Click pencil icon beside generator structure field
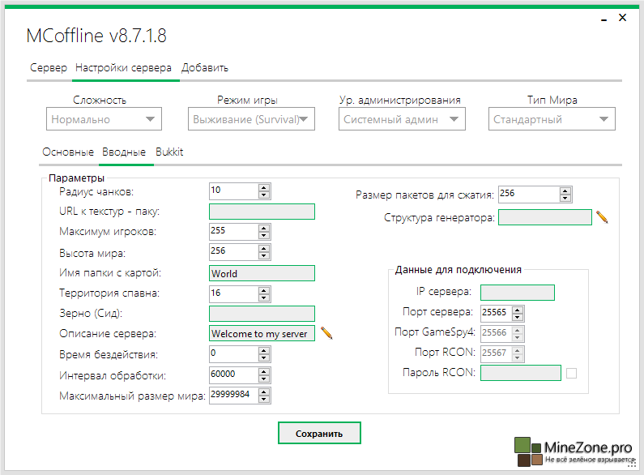644x475 pixels. 601,216
